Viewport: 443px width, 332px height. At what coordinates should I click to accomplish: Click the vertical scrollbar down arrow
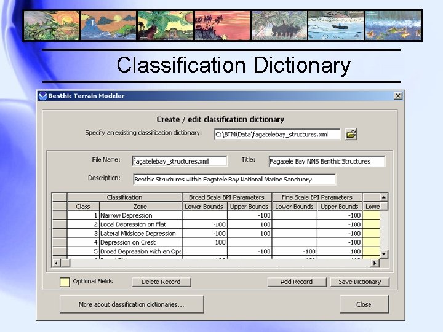click(x=384, y=254)
